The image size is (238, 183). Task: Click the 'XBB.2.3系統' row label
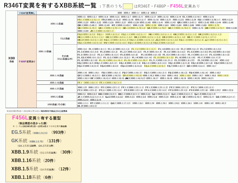pos(57,96)
